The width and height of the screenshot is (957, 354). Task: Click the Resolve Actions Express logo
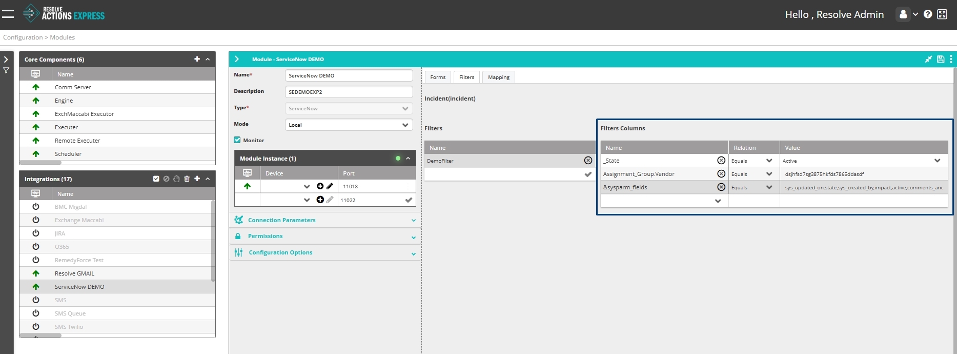pos(64,13)
